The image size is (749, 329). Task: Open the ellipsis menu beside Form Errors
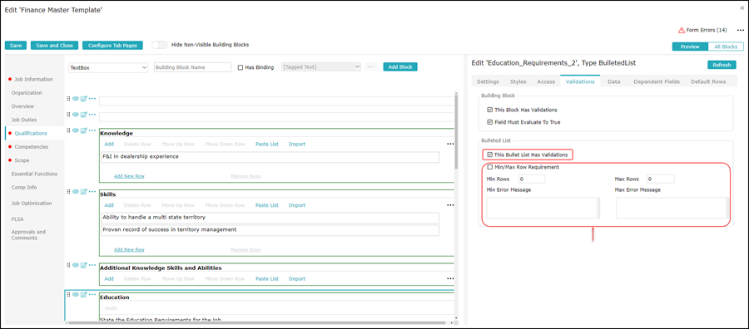741,30
